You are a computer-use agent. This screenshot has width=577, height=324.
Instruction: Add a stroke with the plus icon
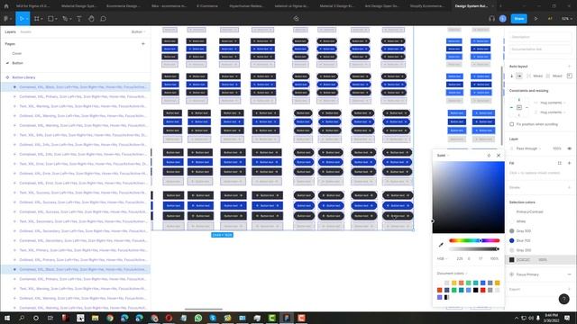569,187
